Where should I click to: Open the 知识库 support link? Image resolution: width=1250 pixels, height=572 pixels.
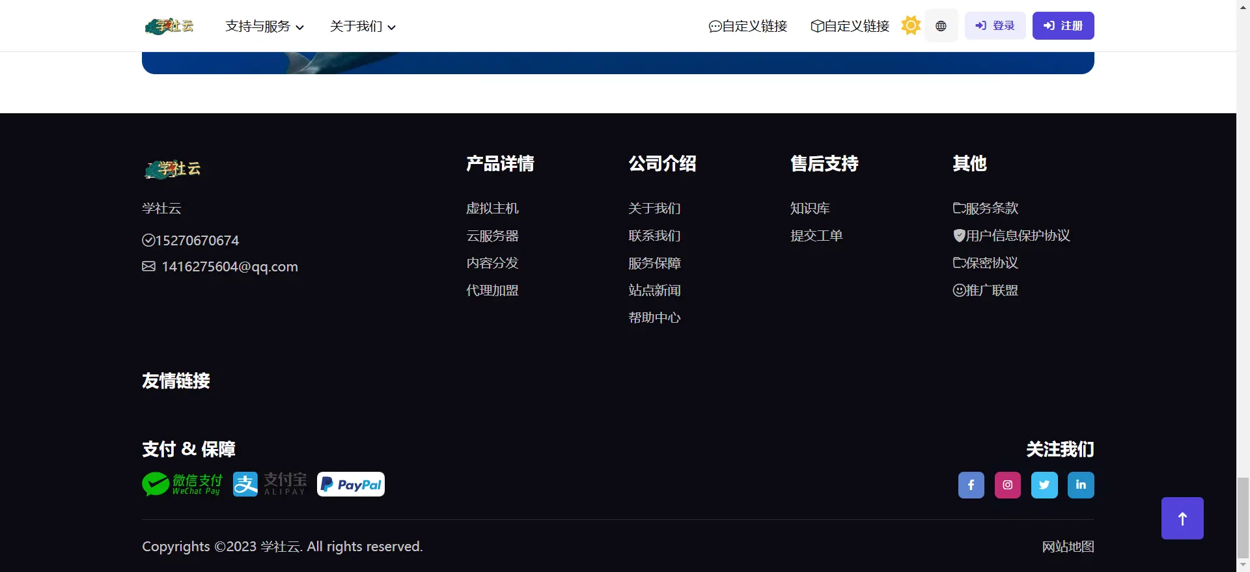[810, 208]
